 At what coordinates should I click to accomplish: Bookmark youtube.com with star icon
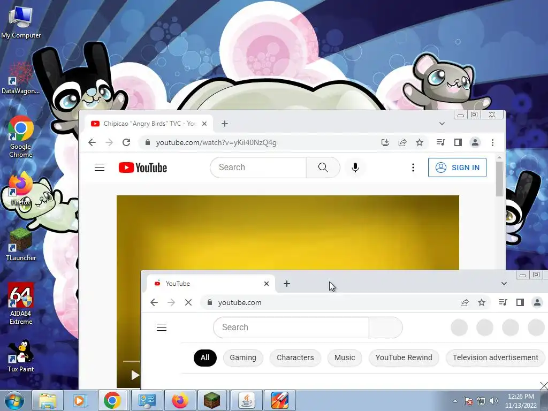(482, 302)
